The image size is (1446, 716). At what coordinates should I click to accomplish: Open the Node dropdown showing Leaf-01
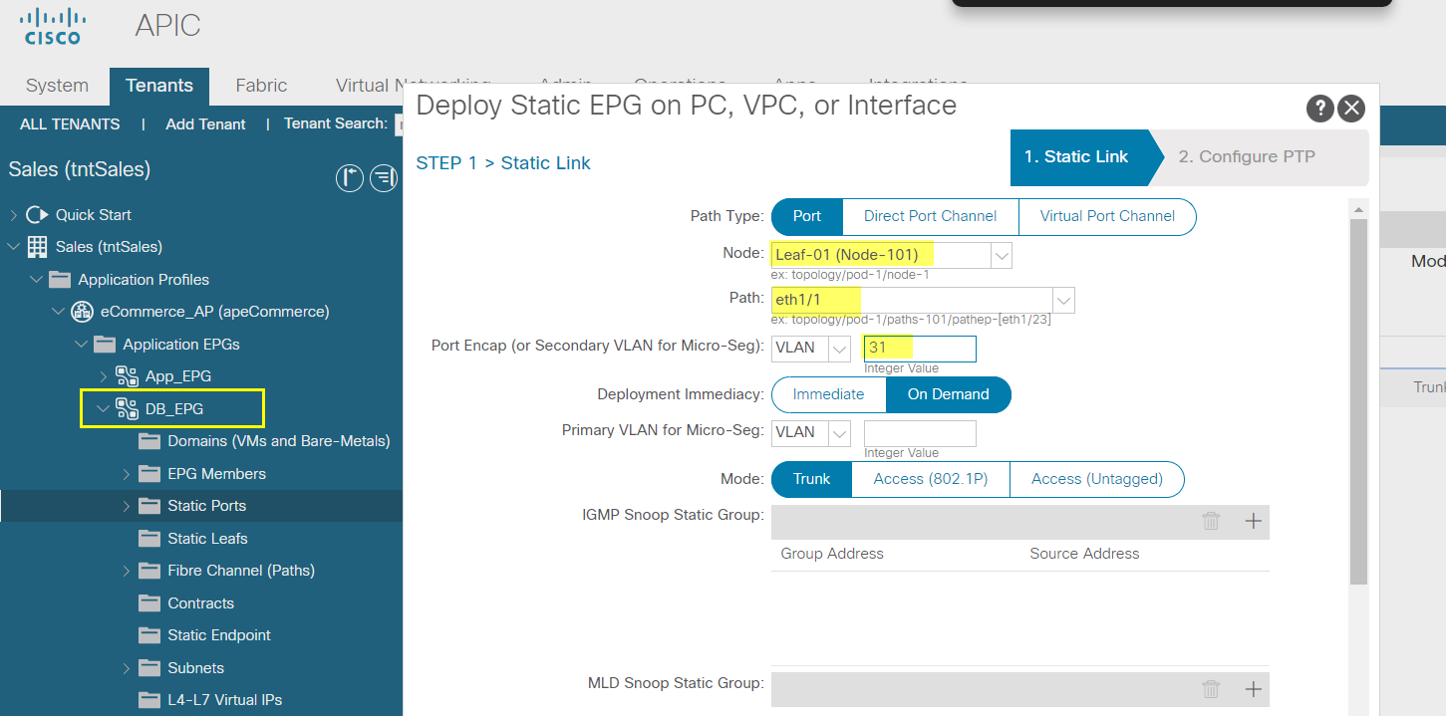[1002, 256]
